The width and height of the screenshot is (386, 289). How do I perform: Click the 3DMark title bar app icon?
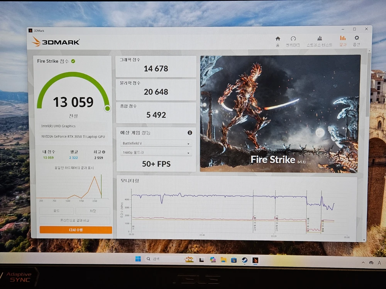pyautogui.click(x=30, y=30)
